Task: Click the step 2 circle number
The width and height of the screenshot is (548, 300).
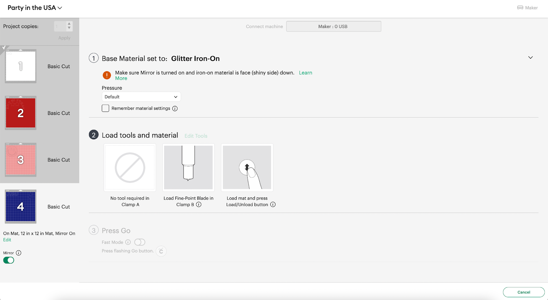Action: click(x=94, y=135)
